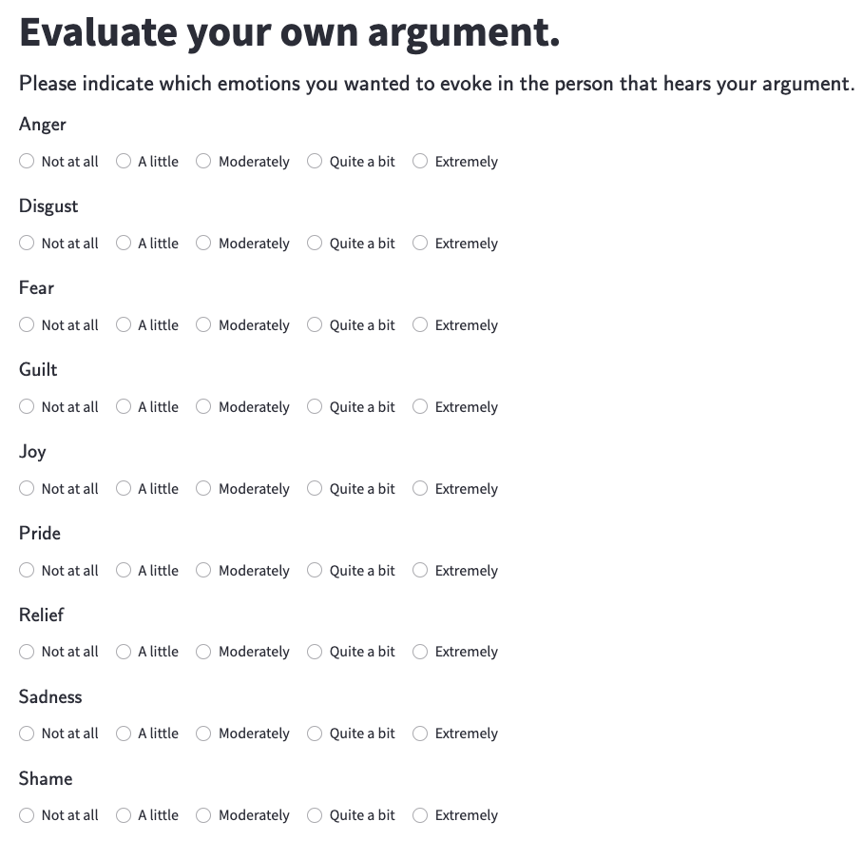Mark Sadness as 'Moderately'
This screenshot has width=863, height=841.
pyautogui.click(x=203, y=733)
